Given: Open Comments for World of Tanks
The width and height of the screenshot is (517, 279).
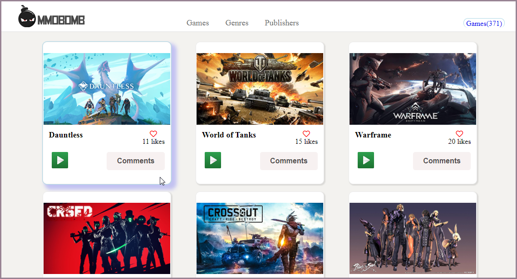Looking at the screenshot, I should point(289,161).
